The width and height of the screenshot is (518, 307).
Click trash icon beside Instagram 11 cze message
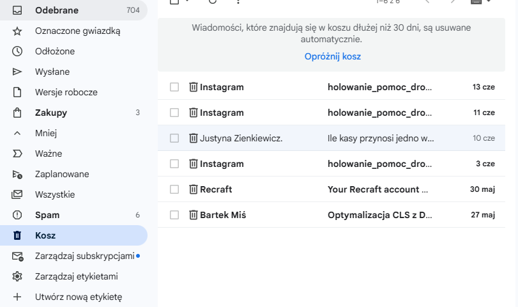pyautogui.click(x=194, y=113)
